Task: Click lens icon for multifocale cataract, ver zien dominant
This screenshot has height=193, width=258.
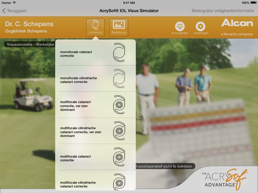Action: [119, 105]
